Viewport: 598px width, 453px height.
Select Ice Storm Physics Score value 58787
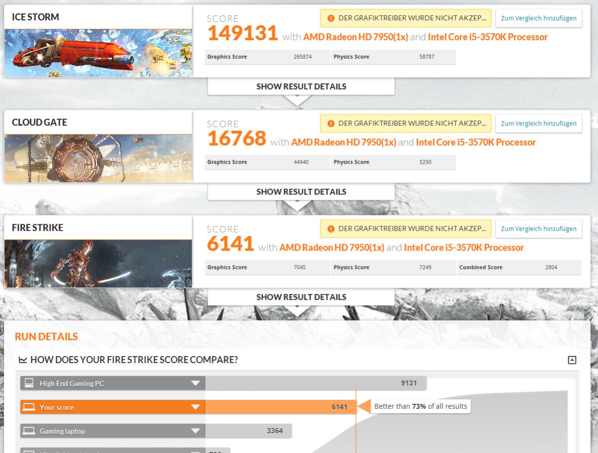[427, 57]
